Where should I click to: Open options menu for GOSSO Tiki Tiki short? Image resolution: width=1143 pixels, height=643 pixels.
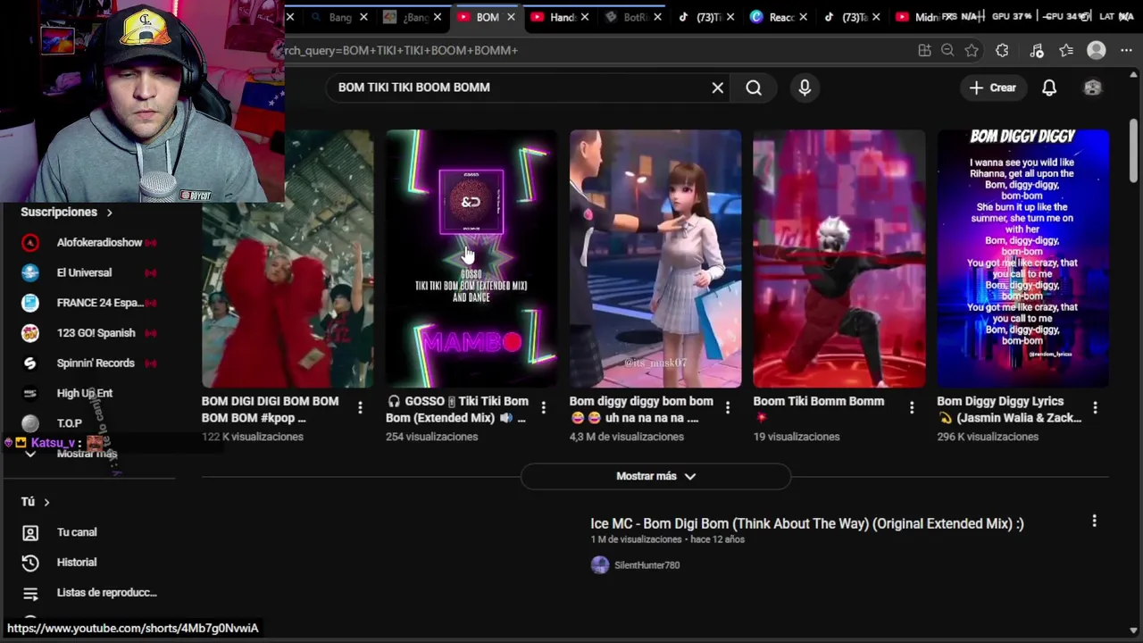543,408
